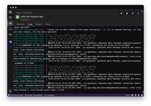Go to Containers via sidebar cube icon
Image resolution: width=151 pixels, height=106 pixels.
point(10,17)
